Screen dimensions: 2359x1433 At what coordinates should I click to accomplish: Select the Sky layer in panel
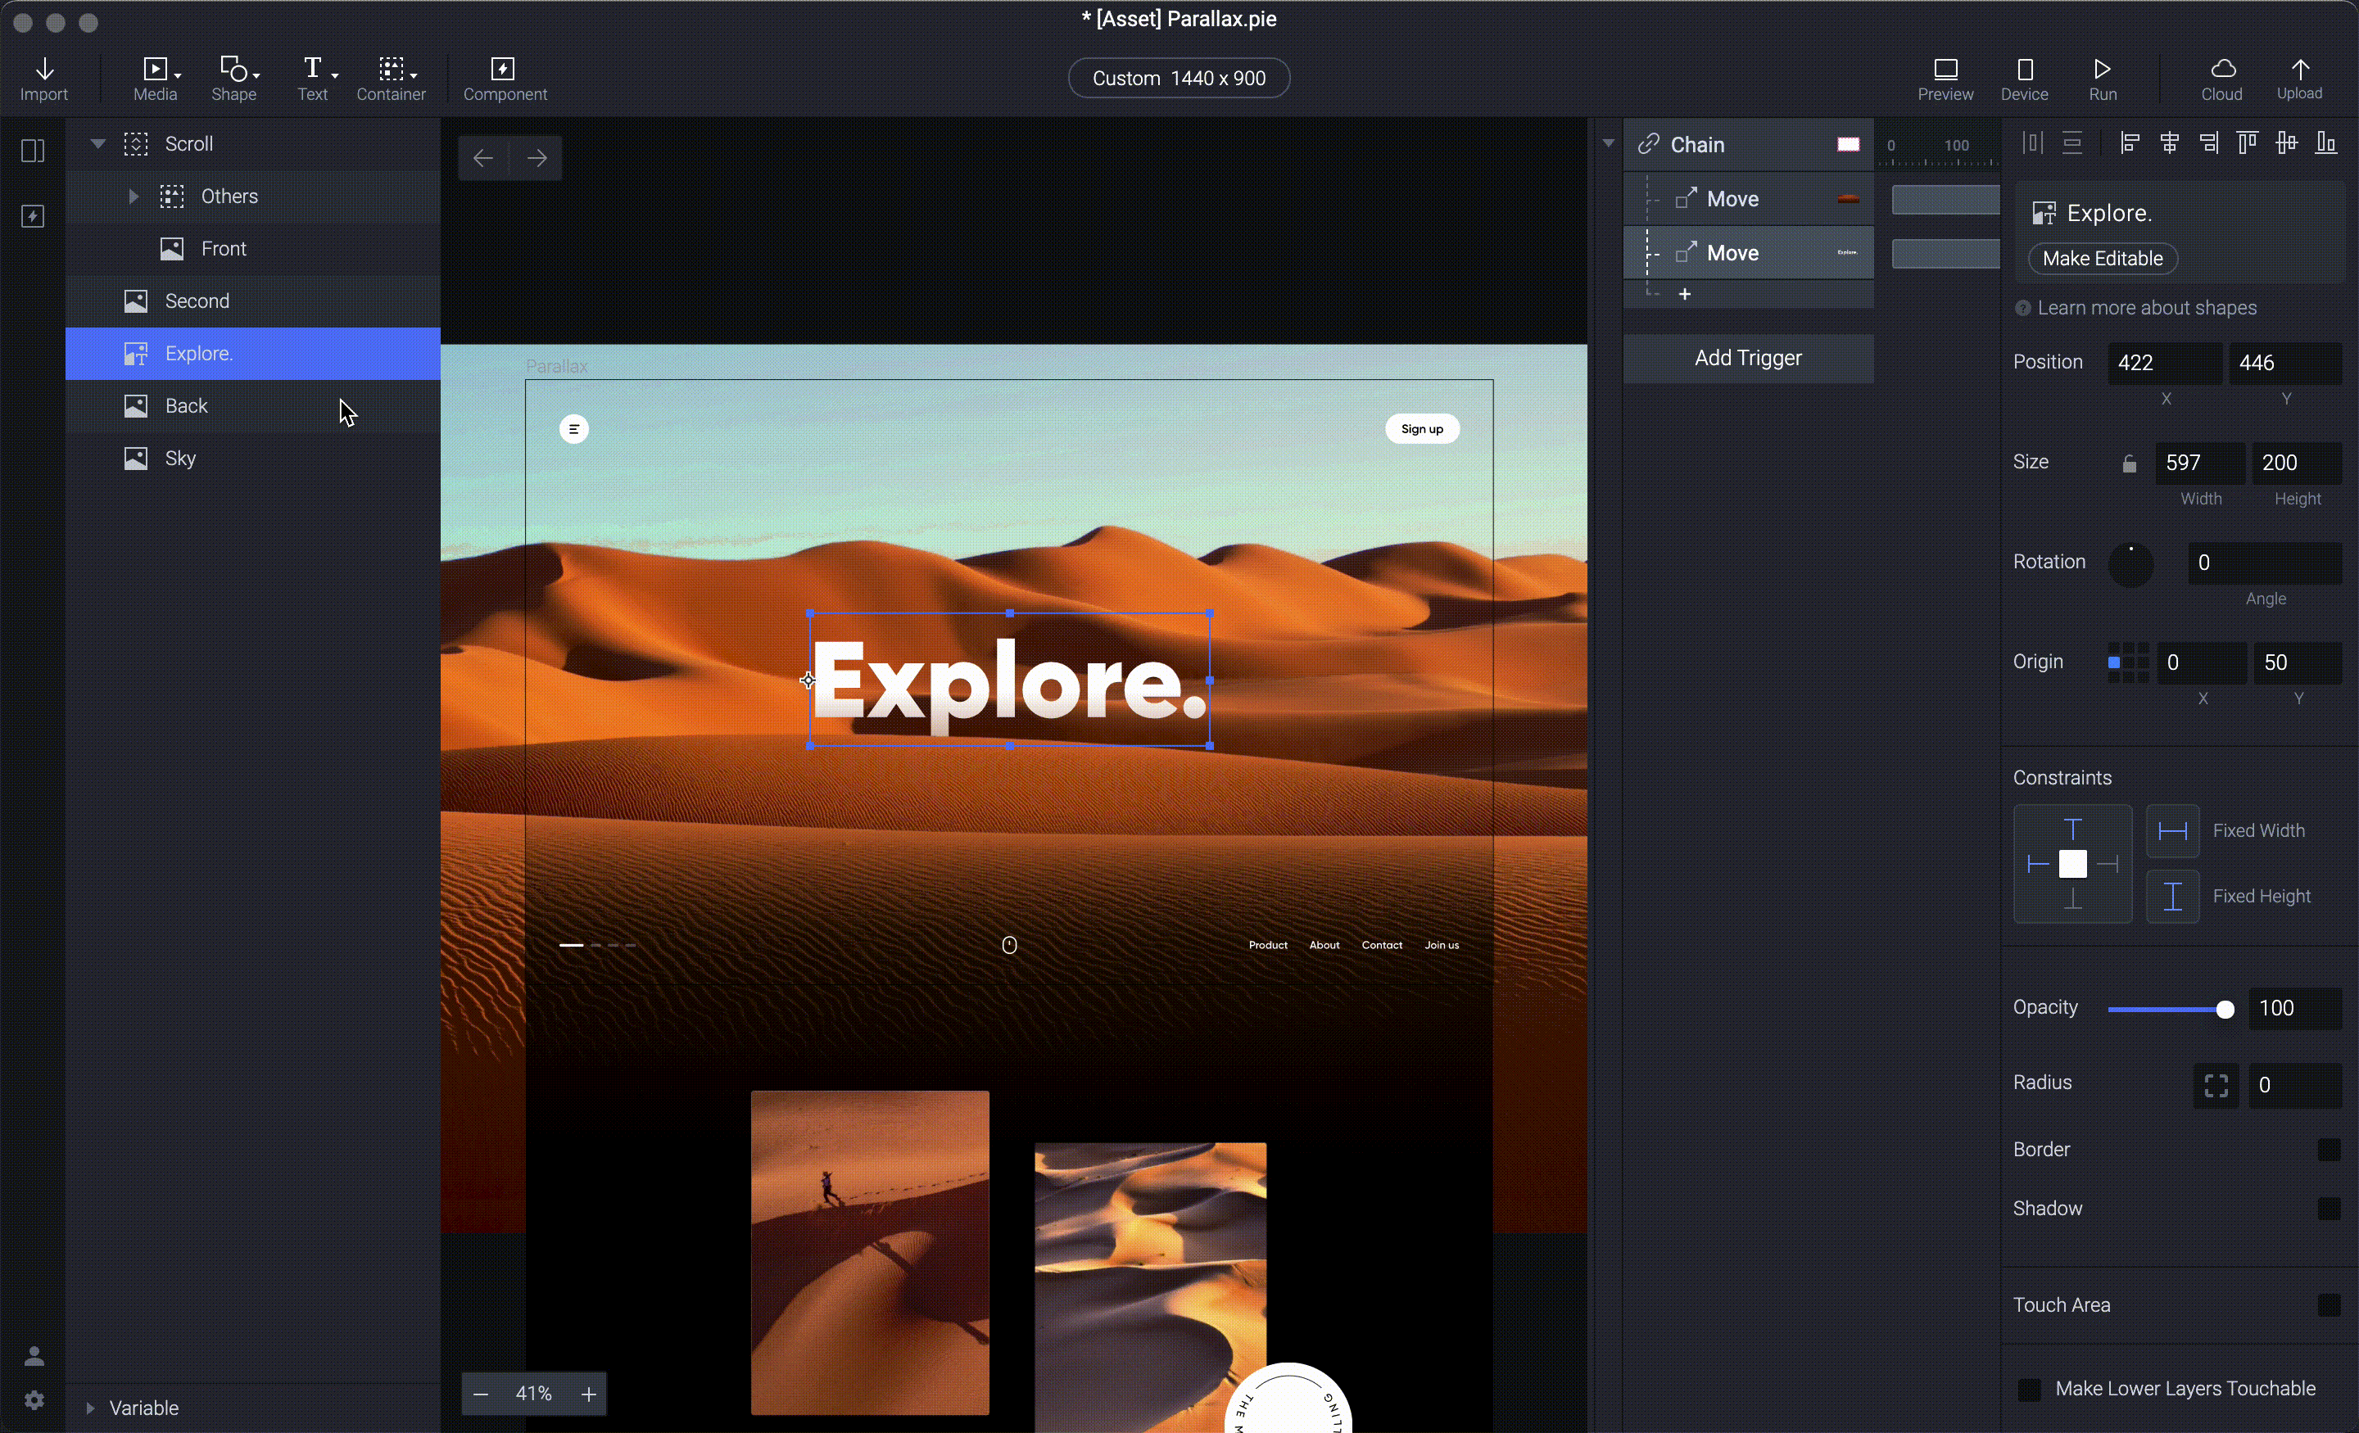179,456
